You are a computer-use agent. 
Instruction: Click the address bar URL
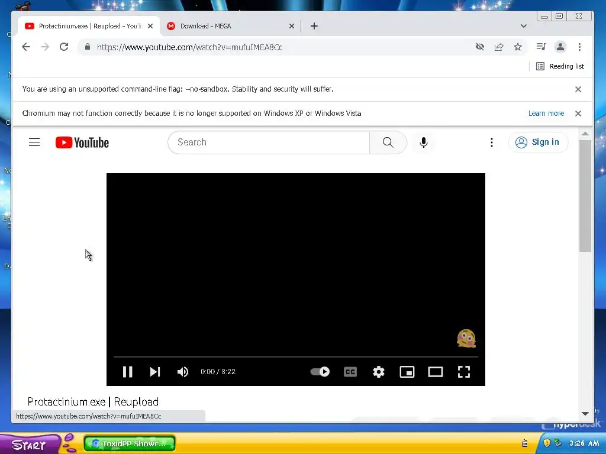coord(189,47)
